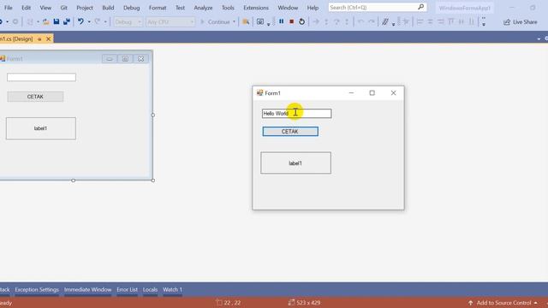
Task: Switch to the Exception Settings tab
Action: (x=37, y=289)
